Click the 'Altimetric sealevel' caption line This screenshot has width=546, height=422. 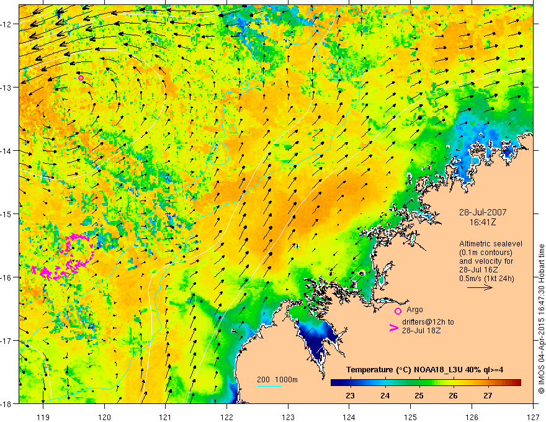click(x=491, y=244)
